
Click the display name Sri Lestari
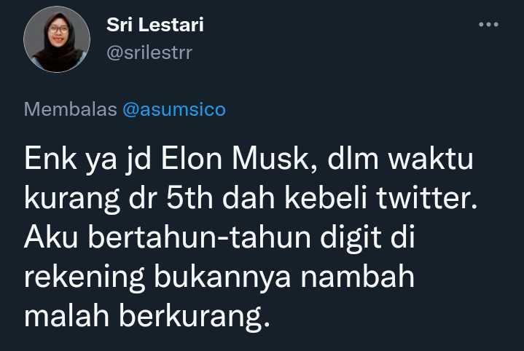pyautogui.click(x=155, y=25)
